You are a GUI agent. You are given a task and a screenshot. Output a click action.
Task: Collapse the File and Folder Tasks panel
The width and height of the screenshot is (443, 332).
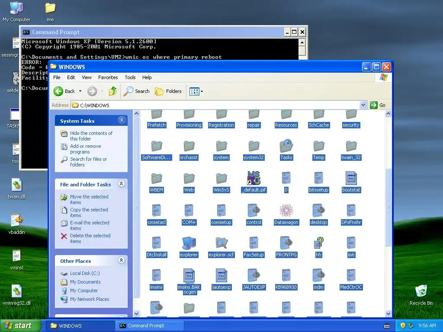122,184
